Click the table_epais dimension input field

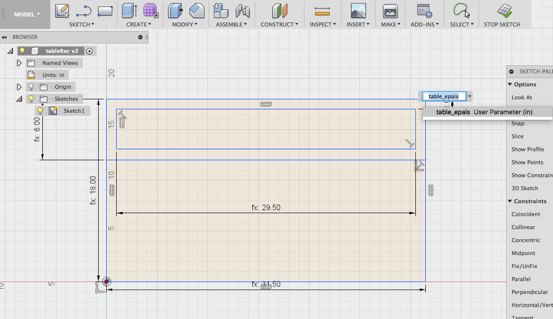[x=444, y=96]
